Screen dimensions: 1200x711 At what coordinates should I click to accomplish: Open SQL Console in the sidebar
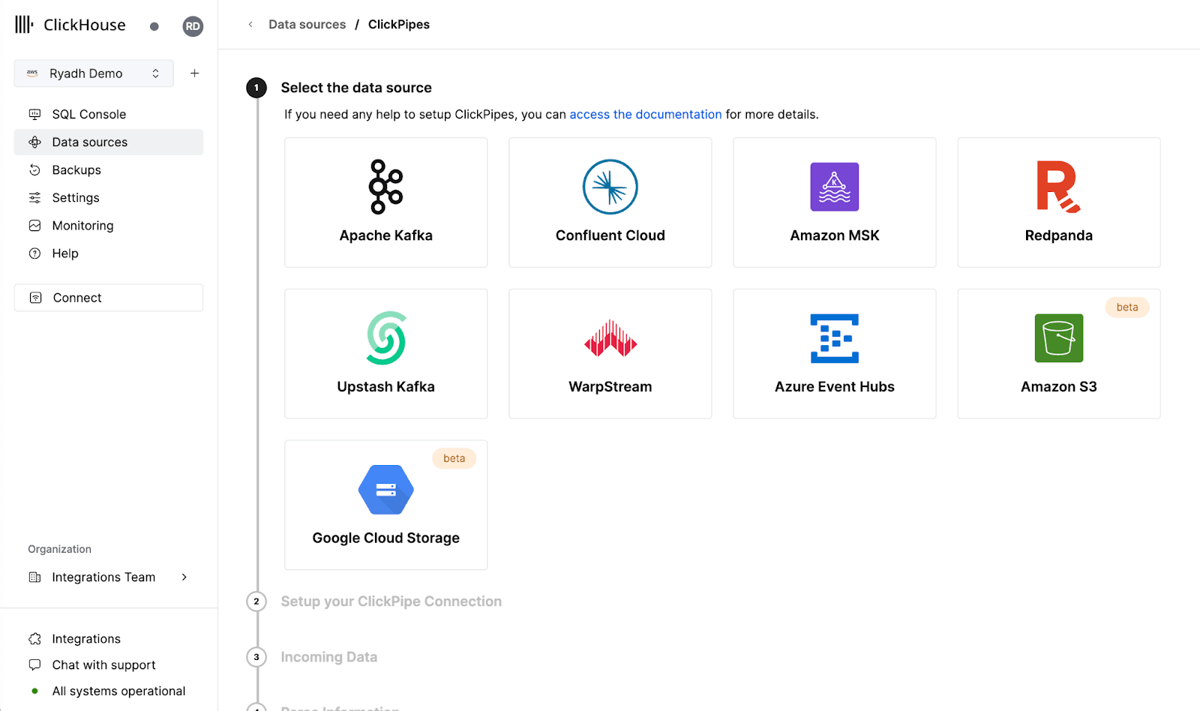tap(88, 114)
